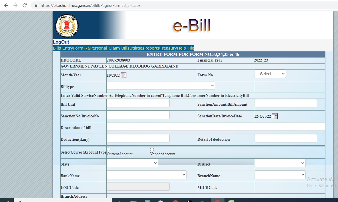Click the padlock site info icon

point(36,5)
